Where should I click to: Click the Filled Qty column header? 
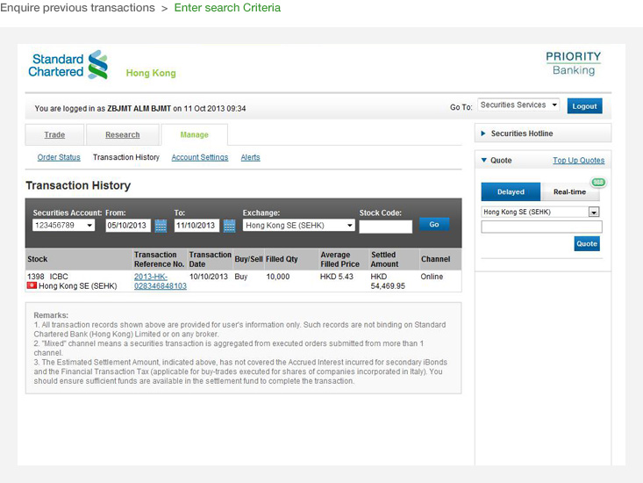coord(282,259)
